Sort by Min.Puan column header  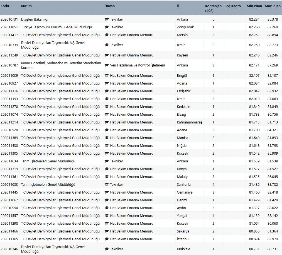point(254,6)
